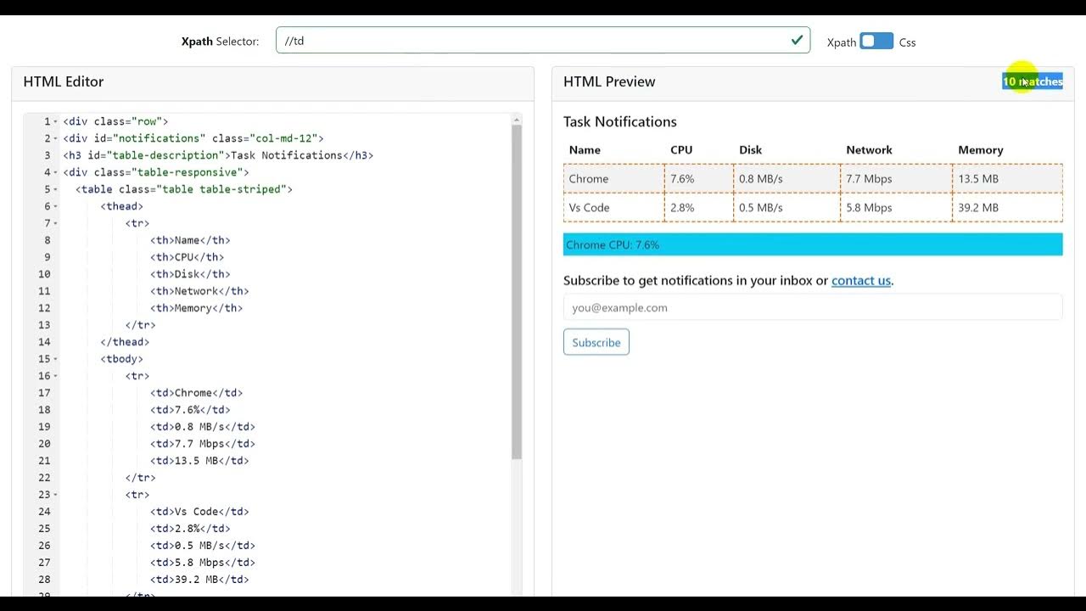
Task: Click the Chrome CPU: 7.6% blue bar
Action: [x=813, y=244]
